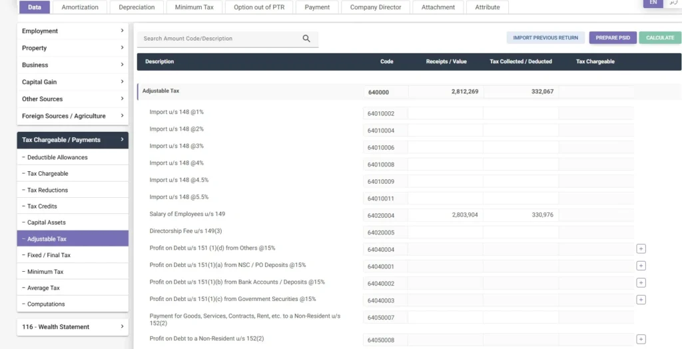Click Tax Collected field for Import u/s 148 @2%

(x=521, y=130)
